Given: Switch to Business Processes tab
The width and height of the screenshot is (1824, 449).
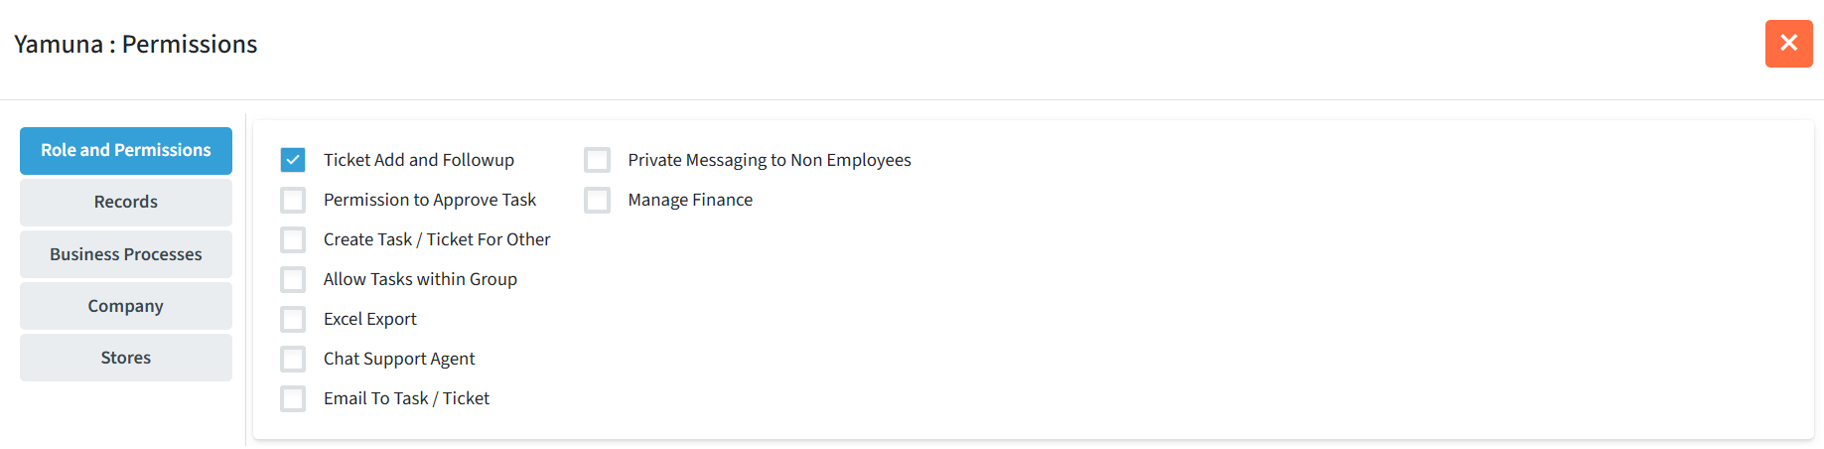Looking at the screenshot, I should click(x=126, y=254).
